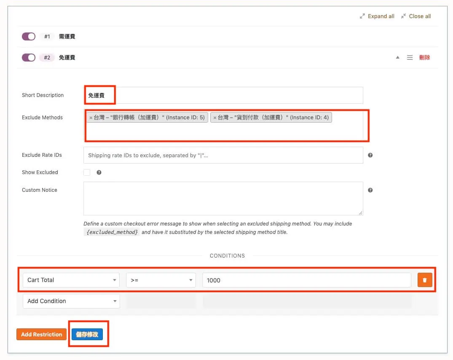Remove the 銀行轉帳 Instance ID 5 tag
Image resolution: width=453 pixels, height=360 pixels.
(x=91, y=118)
